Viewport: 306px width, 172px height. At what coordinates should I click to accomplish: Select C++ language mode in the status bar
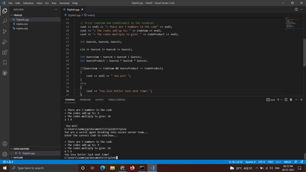[279, 162]
